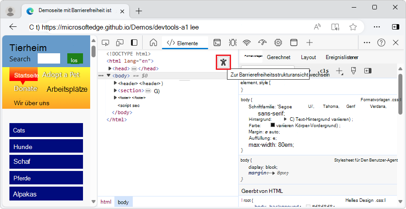Image resolution: width=406 pixels, height=209 pixels.
Task: Click the Tierheim search input field
Action: click(x=49, y=58)
